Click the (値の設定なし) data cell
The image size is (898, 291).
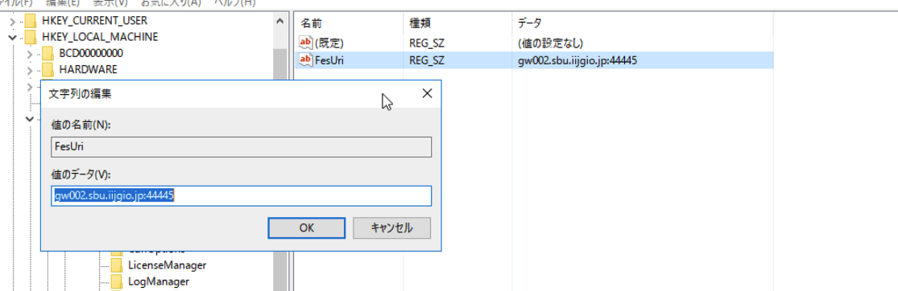tap(550, 43)
